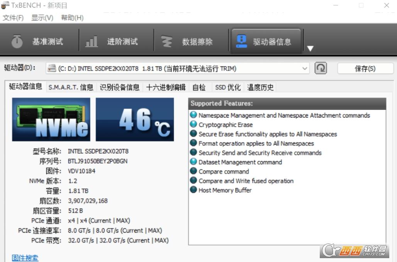Switch to the 十六进制编辑 tab
Image resolution: width=397 pixels, height=262 pixels.
tap(166, 87)
